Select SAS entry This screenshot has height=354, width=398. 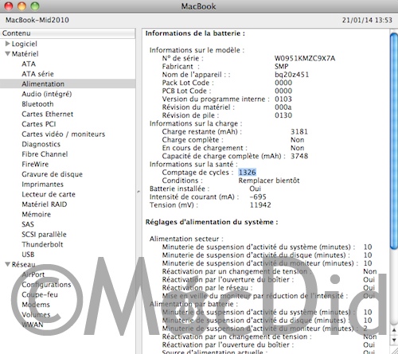28,224
